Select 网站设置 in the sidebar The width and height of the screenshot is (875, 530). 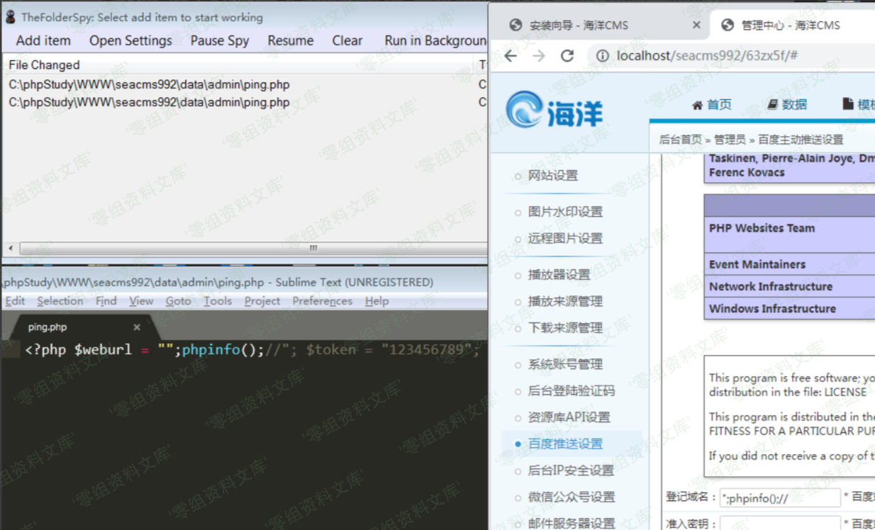552,176
